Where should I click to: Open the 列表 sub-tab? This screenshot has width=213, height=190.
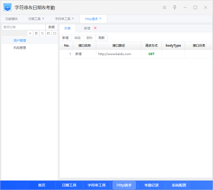coord(67,28)
